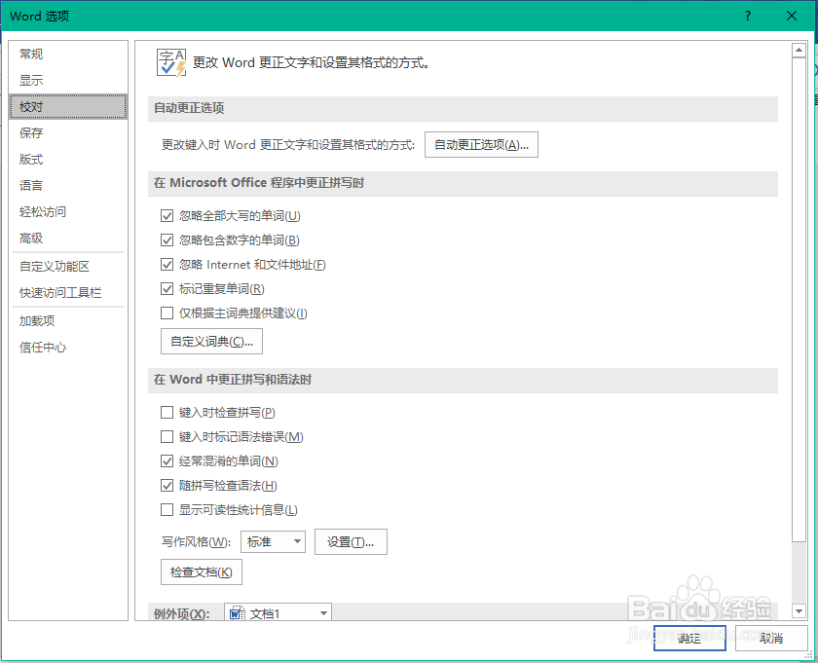Click the proofing icon beside the header text
This screenshot has height=663, width=818.
(171, 63)
